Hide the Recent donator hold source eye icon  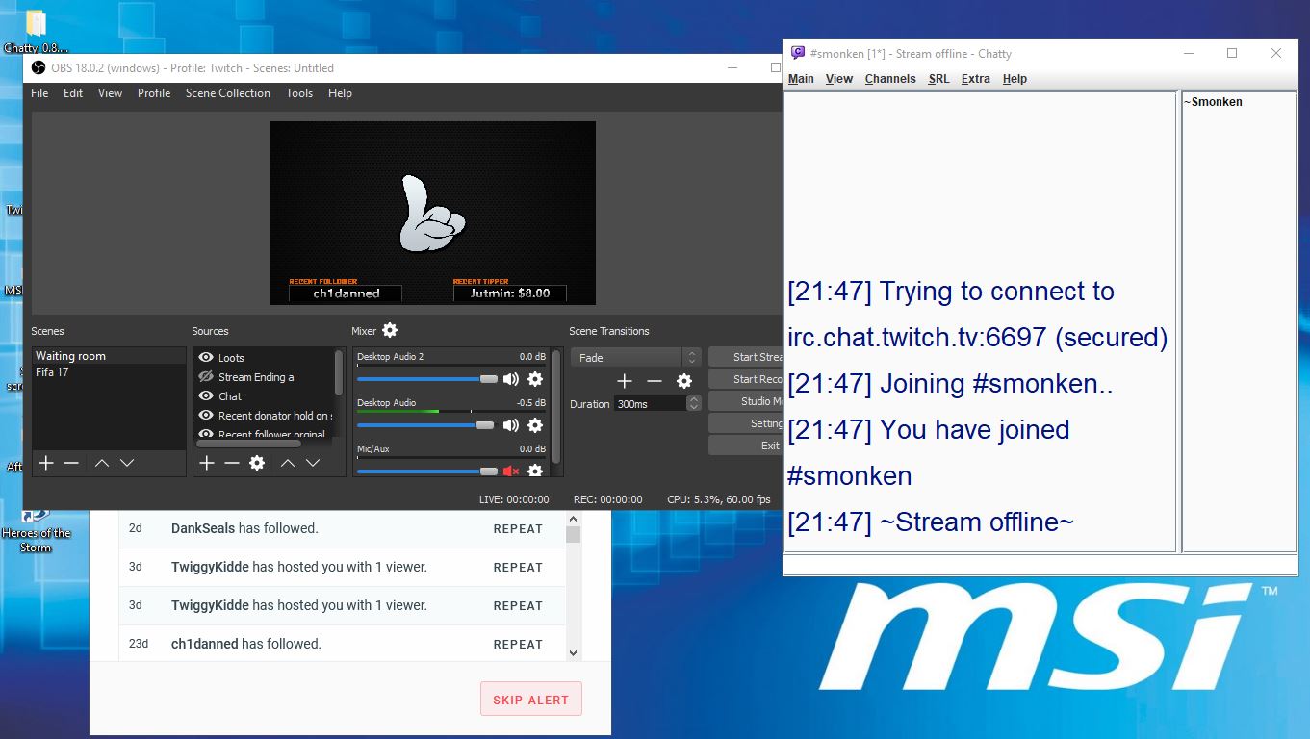tap(205, 415)
